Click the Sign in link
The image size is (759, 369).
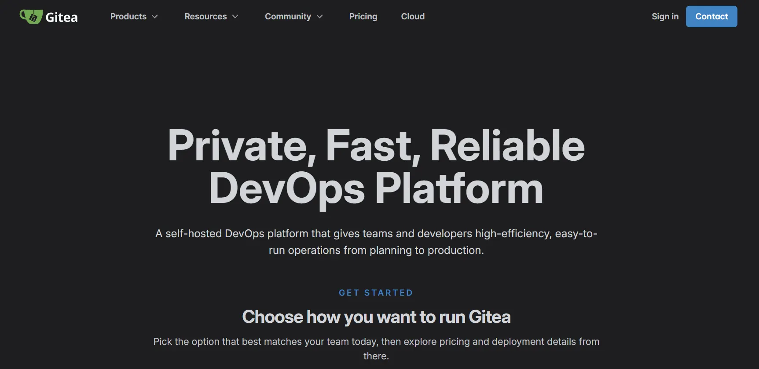tap(665, 16)
